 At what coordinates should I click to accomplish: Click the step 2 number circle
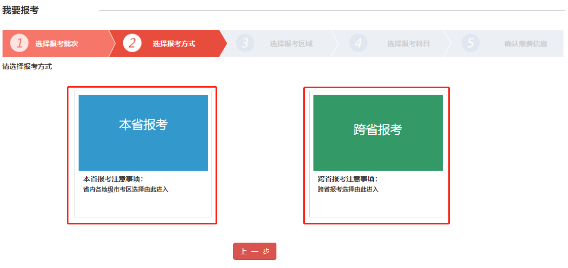click(132, 43)
